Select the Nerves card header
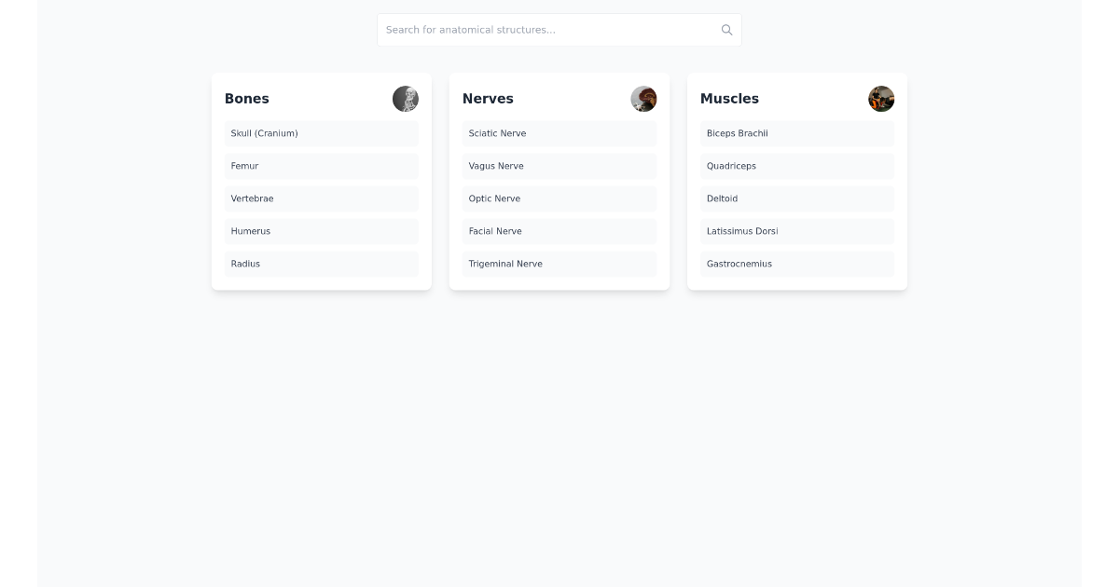 tap(489, 99)
